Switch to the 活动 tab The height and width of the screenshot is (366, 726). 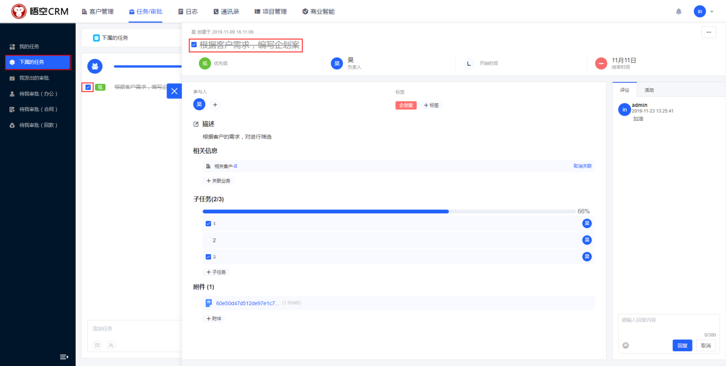[649, 90]
